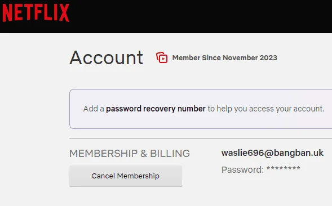Click the waslie696@bangban.uk email address

[x=272, y=153]
